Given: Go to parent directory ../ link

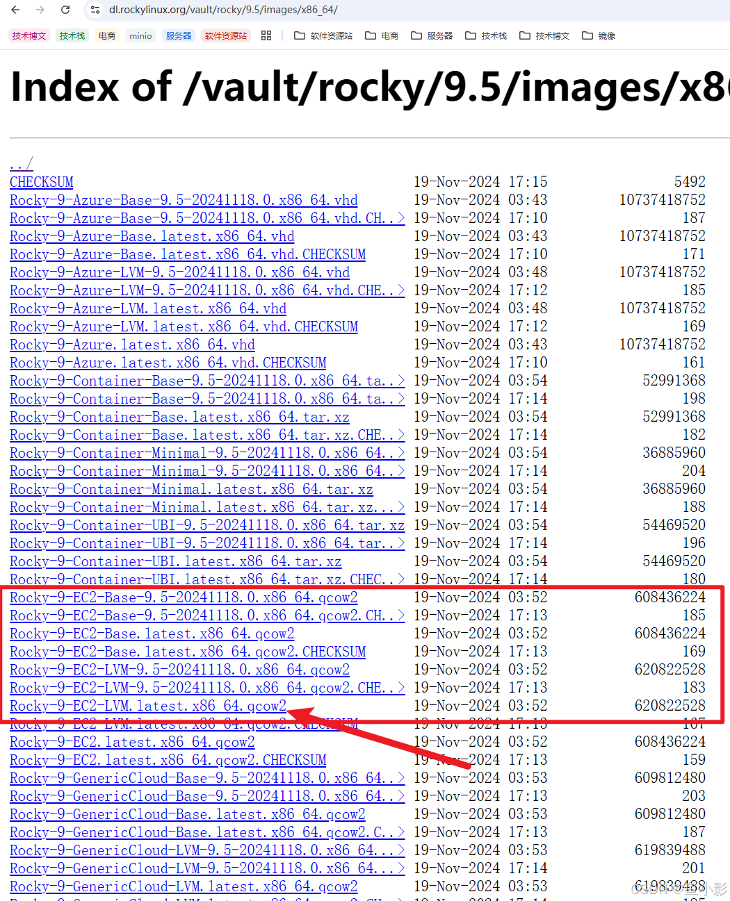Looking at the screenshot, I should 22,164.
